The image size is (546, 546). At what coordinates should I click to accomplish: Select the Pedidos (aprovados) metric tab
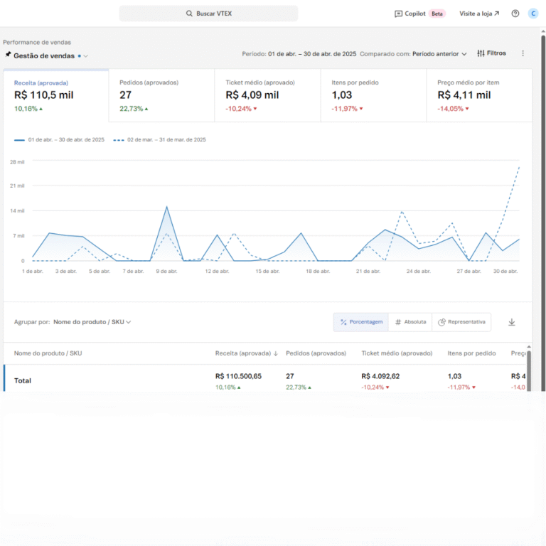[x=161, y=95]
